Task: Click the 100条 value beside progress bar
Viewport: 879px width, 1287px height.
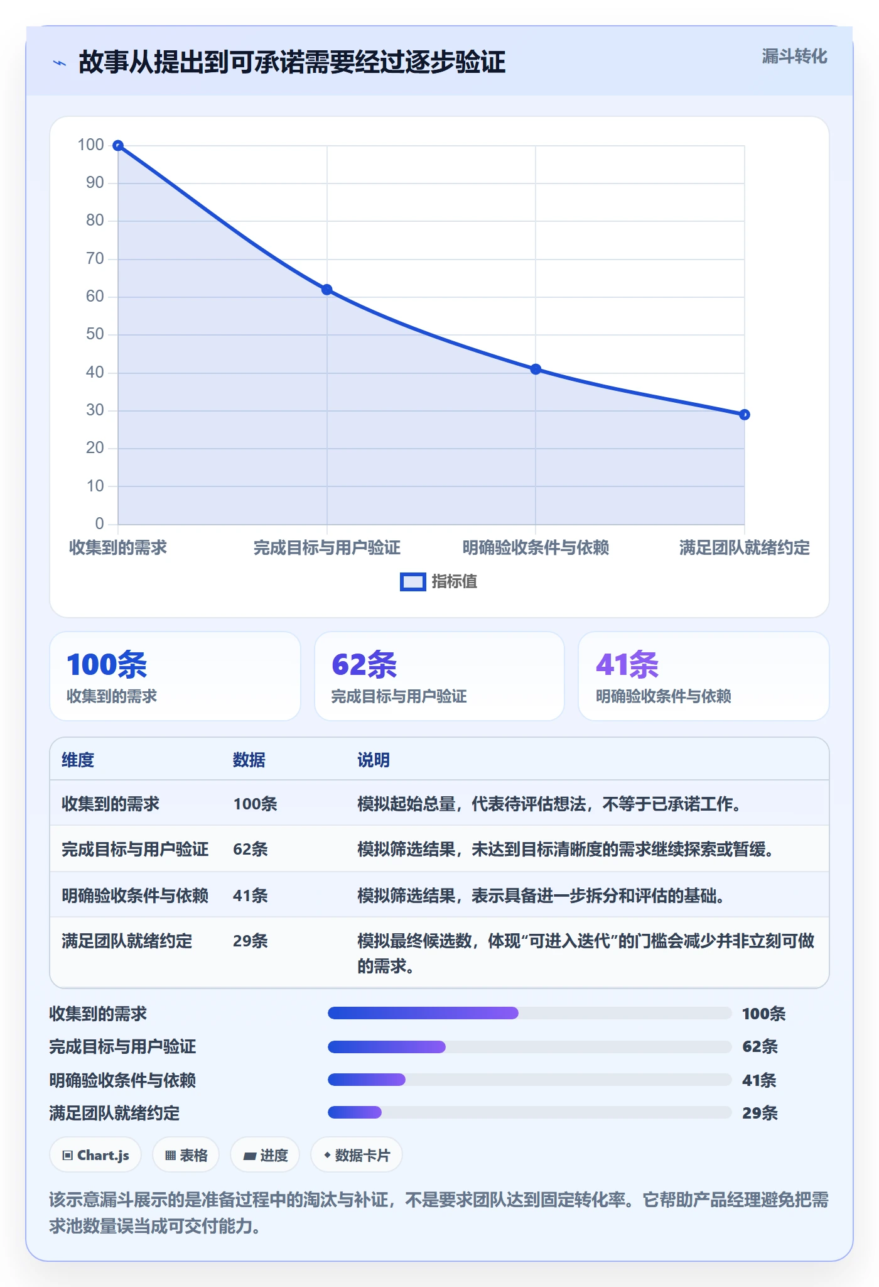Action: (x=763, y=1014)
